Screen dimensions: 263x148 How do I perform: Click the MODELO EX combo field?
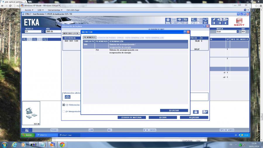[x=34, y=32]
